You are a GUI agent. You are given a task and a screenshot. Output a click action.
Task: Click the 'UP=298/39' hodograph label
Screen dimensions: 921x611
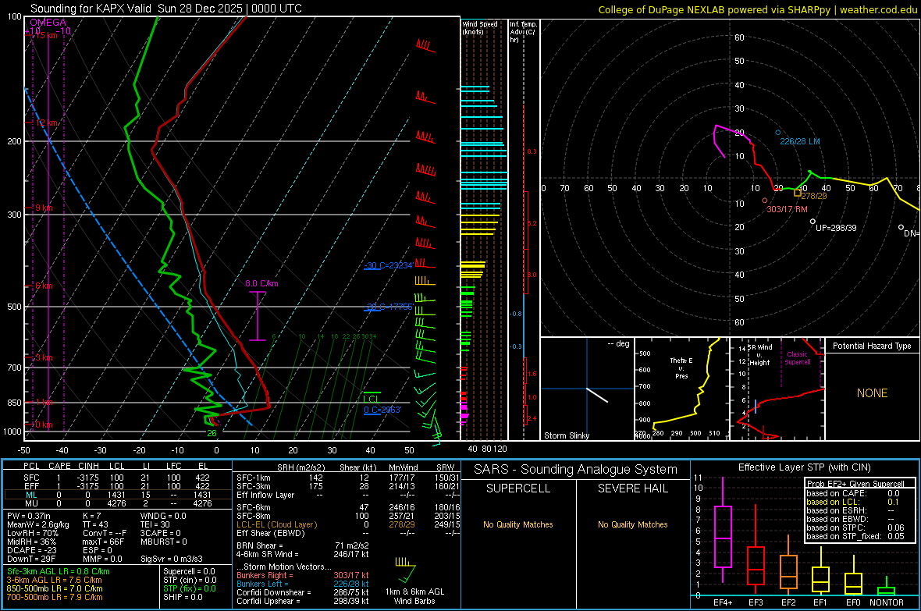(835, 227)
